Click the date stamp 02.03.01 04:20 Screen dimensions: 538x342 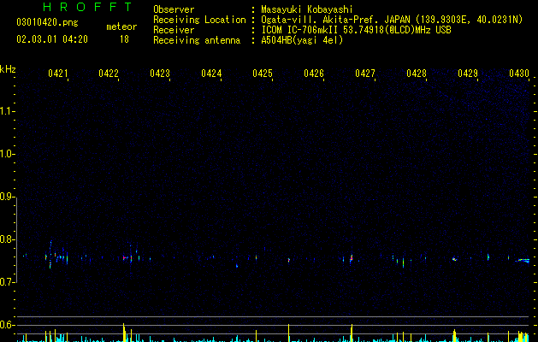(x=52, y=39)
